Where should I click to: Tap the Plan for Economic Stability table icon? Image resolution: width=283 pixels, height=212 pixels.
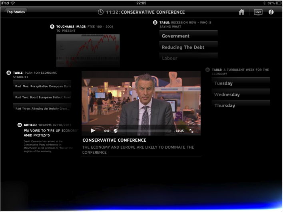(9, 73)
